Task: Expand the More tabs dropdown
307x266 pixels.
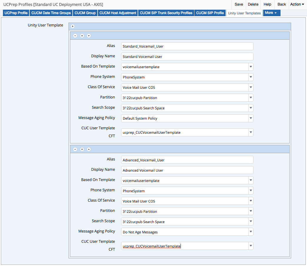Action: coord(271,13)
